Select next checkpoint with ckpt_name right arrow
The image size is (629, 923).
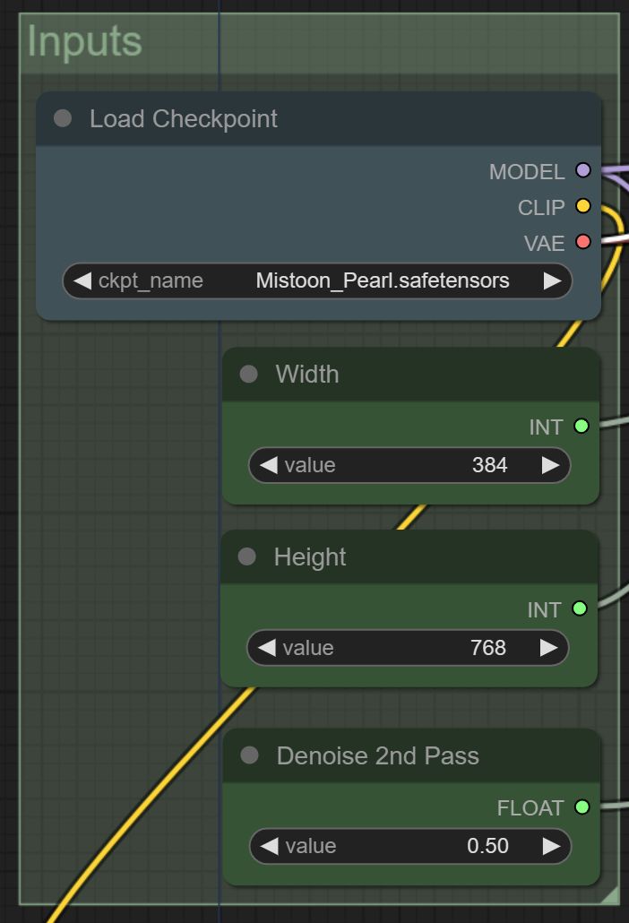(552, 280)
